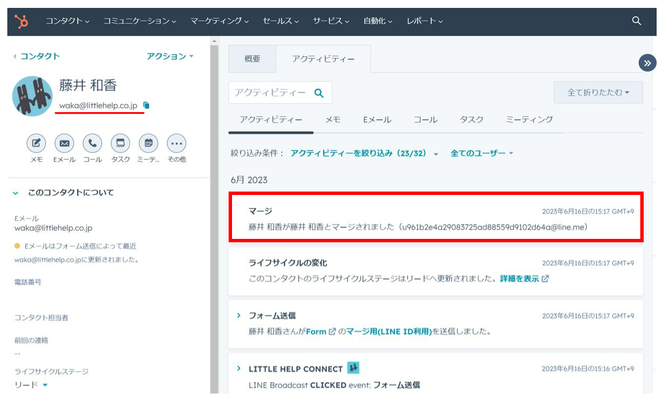This screenshot has height=400, width=660.
Task: Click the ミーティング calendar icon button
Action: 149,144
